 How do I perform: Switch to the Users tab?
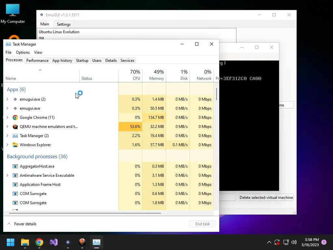97,61
